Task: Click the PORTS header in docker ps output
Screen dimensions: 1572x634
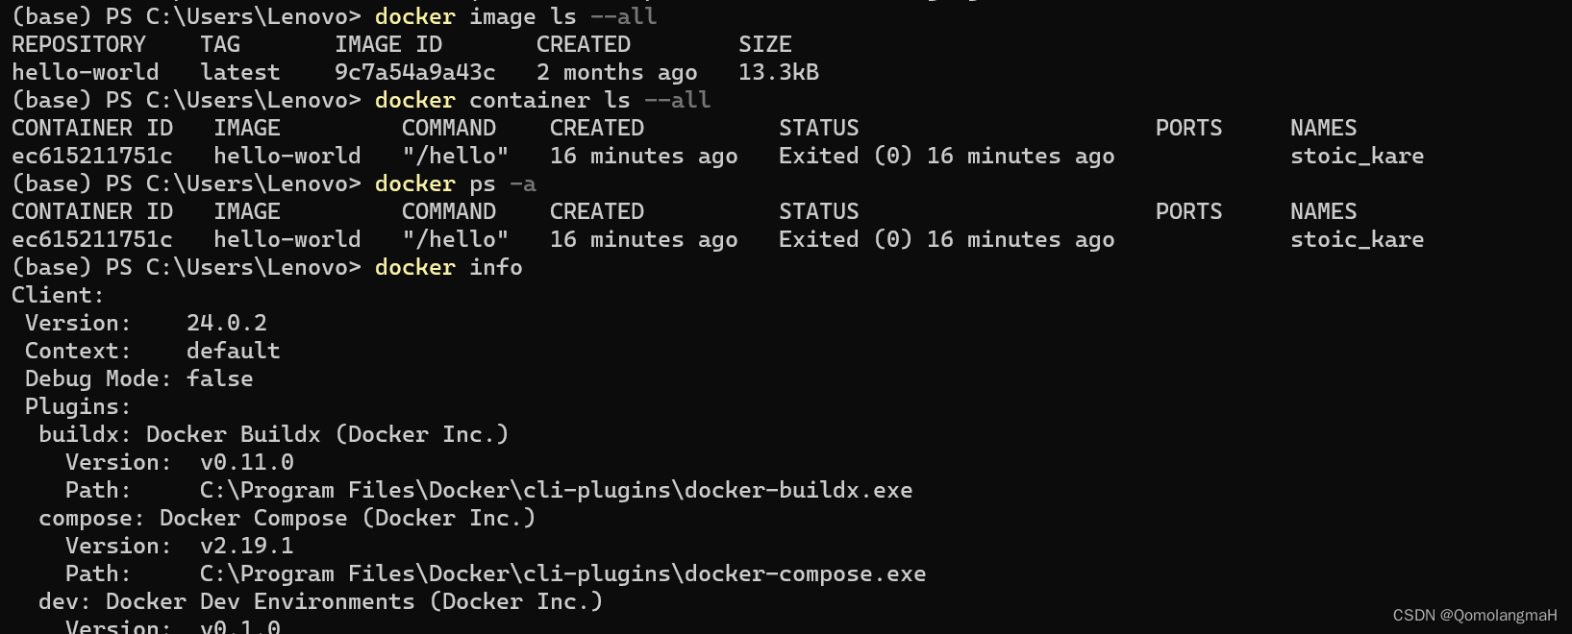Action: coord(1189,211)
